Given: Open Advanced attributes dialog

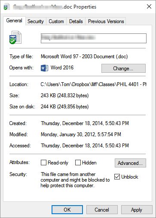Looking at the screenshot, I should 130,163.
